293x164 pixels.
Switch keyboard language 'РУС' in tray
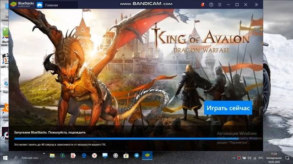click(261, 158)
